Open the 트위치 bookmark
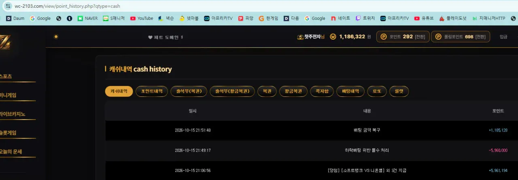This screenshot has width=518, height=180. 365,18
